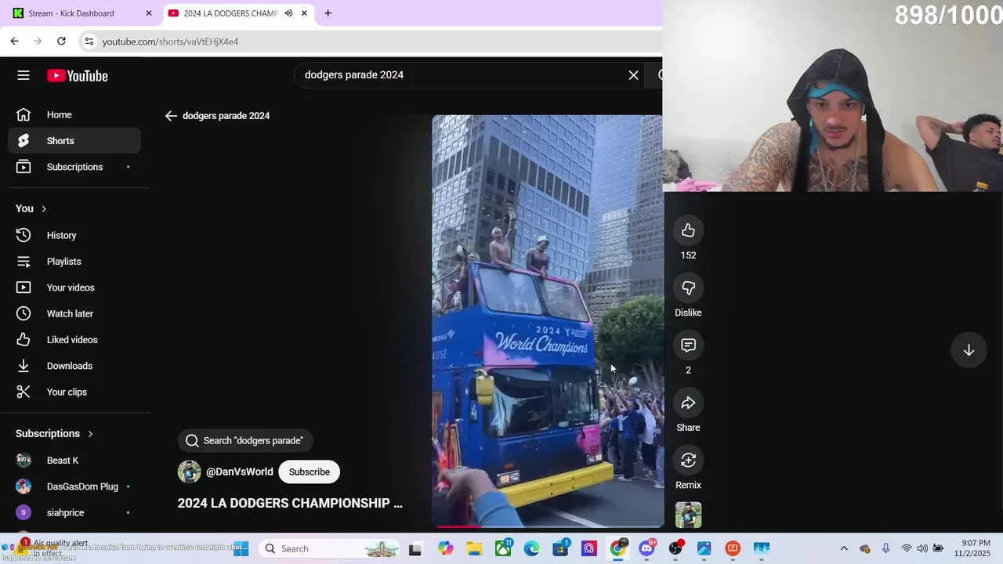Open Task View on the taskbar
The height and width of the screenshot is (564, 1003).
click(x=415, y=548)
